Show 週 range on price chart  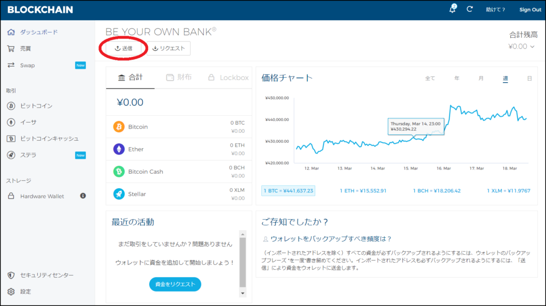(505, 79)
